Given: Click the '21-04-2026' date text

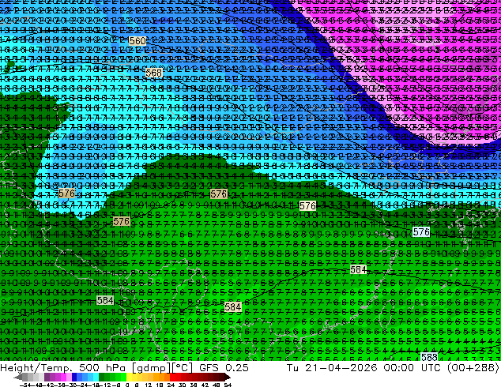Looking at the screenshot, I should click(x=341, y=367).
